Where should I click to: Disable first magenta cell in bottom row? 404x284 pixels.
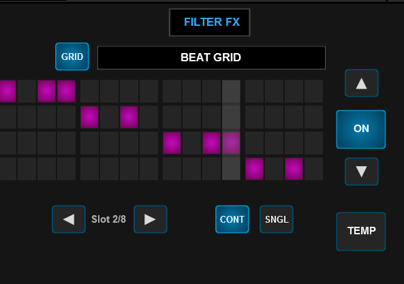[254, 169]
